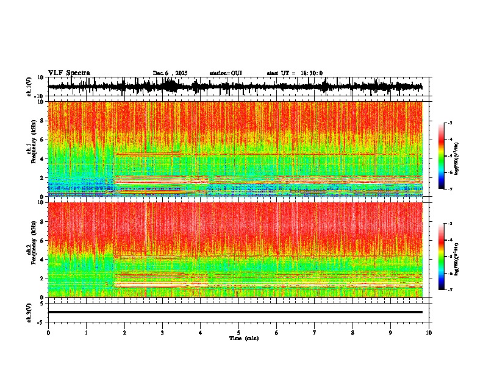Click the "7" tick on Time axis
This screenshot has height=373, width=483.
click(x=315, y=333)
